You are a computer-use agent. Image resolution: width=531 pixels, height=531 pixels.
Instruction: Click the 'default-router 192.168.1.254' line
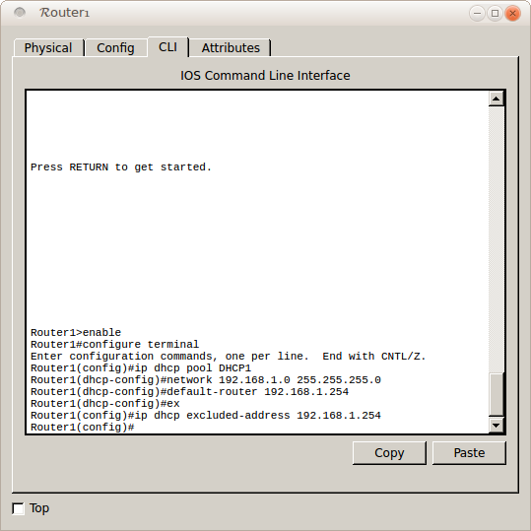(x=189, y=391)
